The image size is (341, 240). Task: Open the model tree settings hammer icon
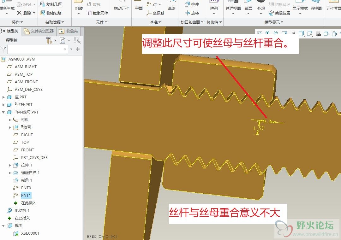[x=49, y=40]
